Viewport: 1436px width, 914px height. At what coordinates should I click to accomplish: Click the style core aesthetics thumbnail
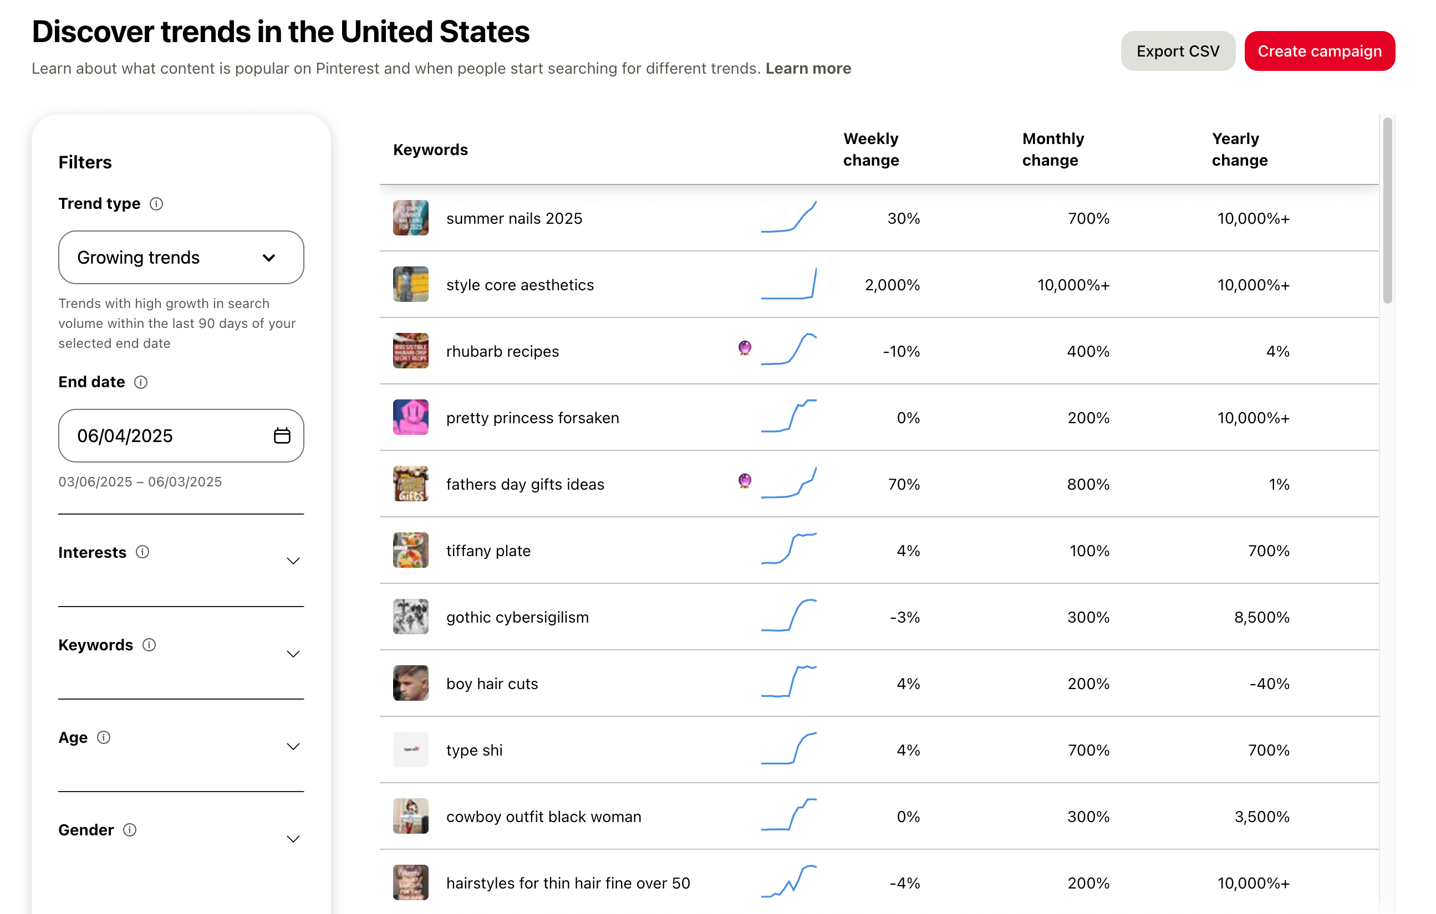410,284
